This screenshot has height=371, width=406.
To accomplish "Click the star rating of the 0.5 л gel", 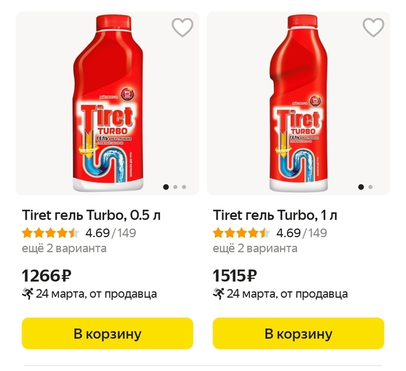I will (50, 234).
